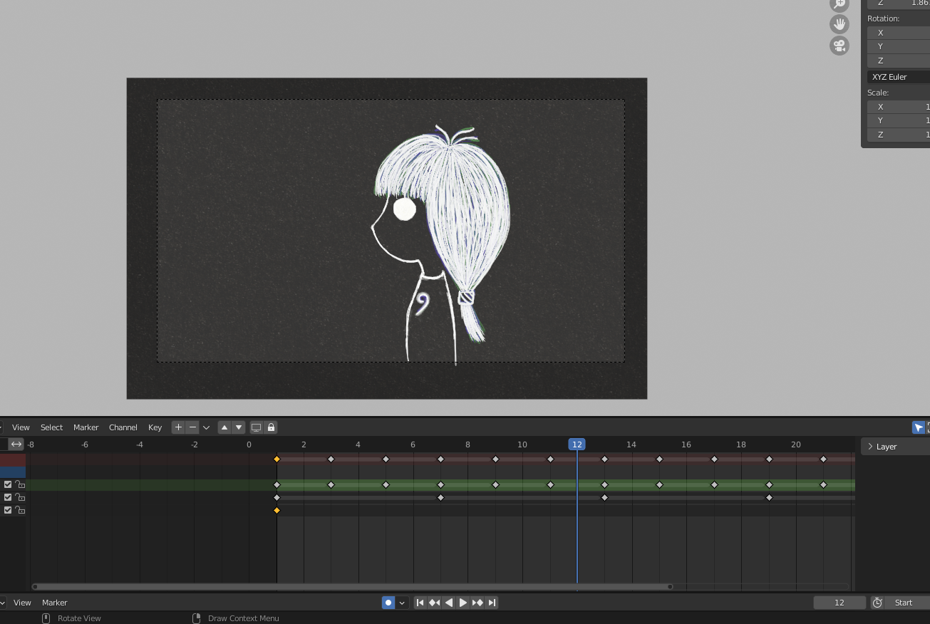Toggle camera view with the camera gizmo
Screen dimensions: 930x624
(839, 46)
